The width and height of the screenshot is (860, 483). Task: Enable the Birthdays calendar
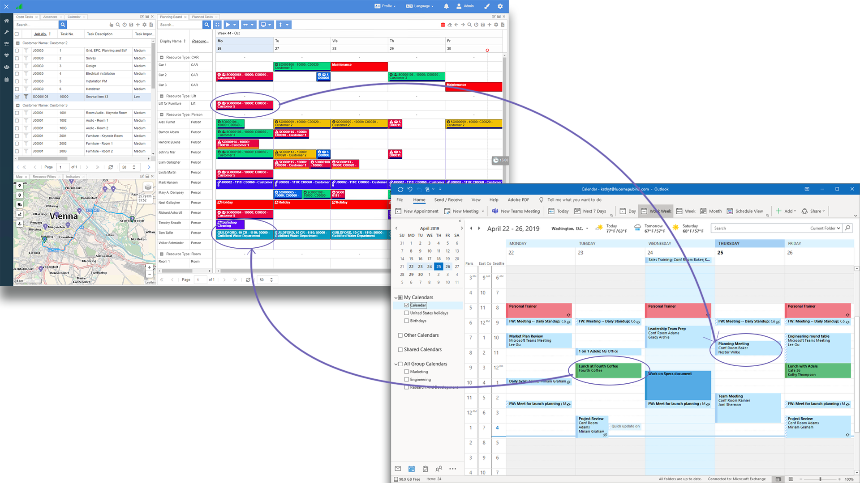tap(406, 321)
